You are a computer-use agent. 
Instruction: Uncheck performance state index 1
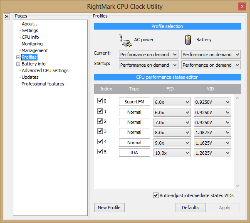(100, 111)
